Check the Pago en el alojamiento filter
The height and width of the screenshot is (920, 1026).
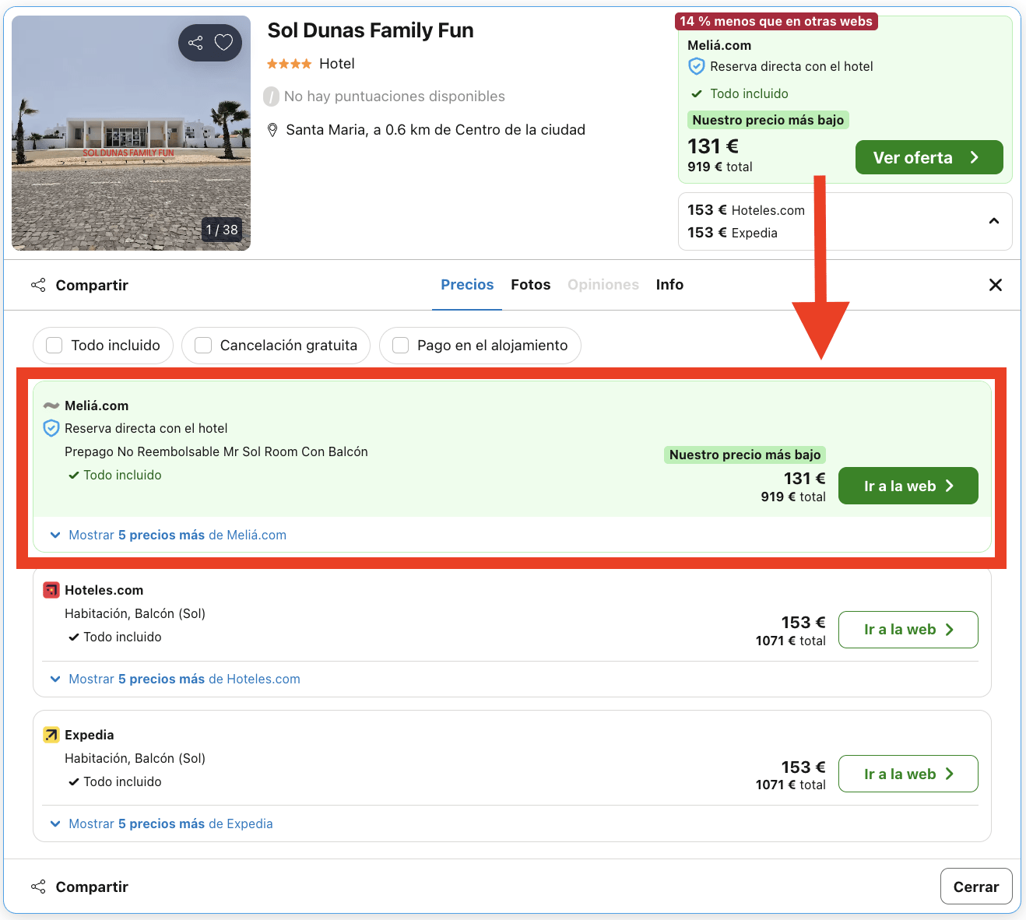click(x=401, y=346)
